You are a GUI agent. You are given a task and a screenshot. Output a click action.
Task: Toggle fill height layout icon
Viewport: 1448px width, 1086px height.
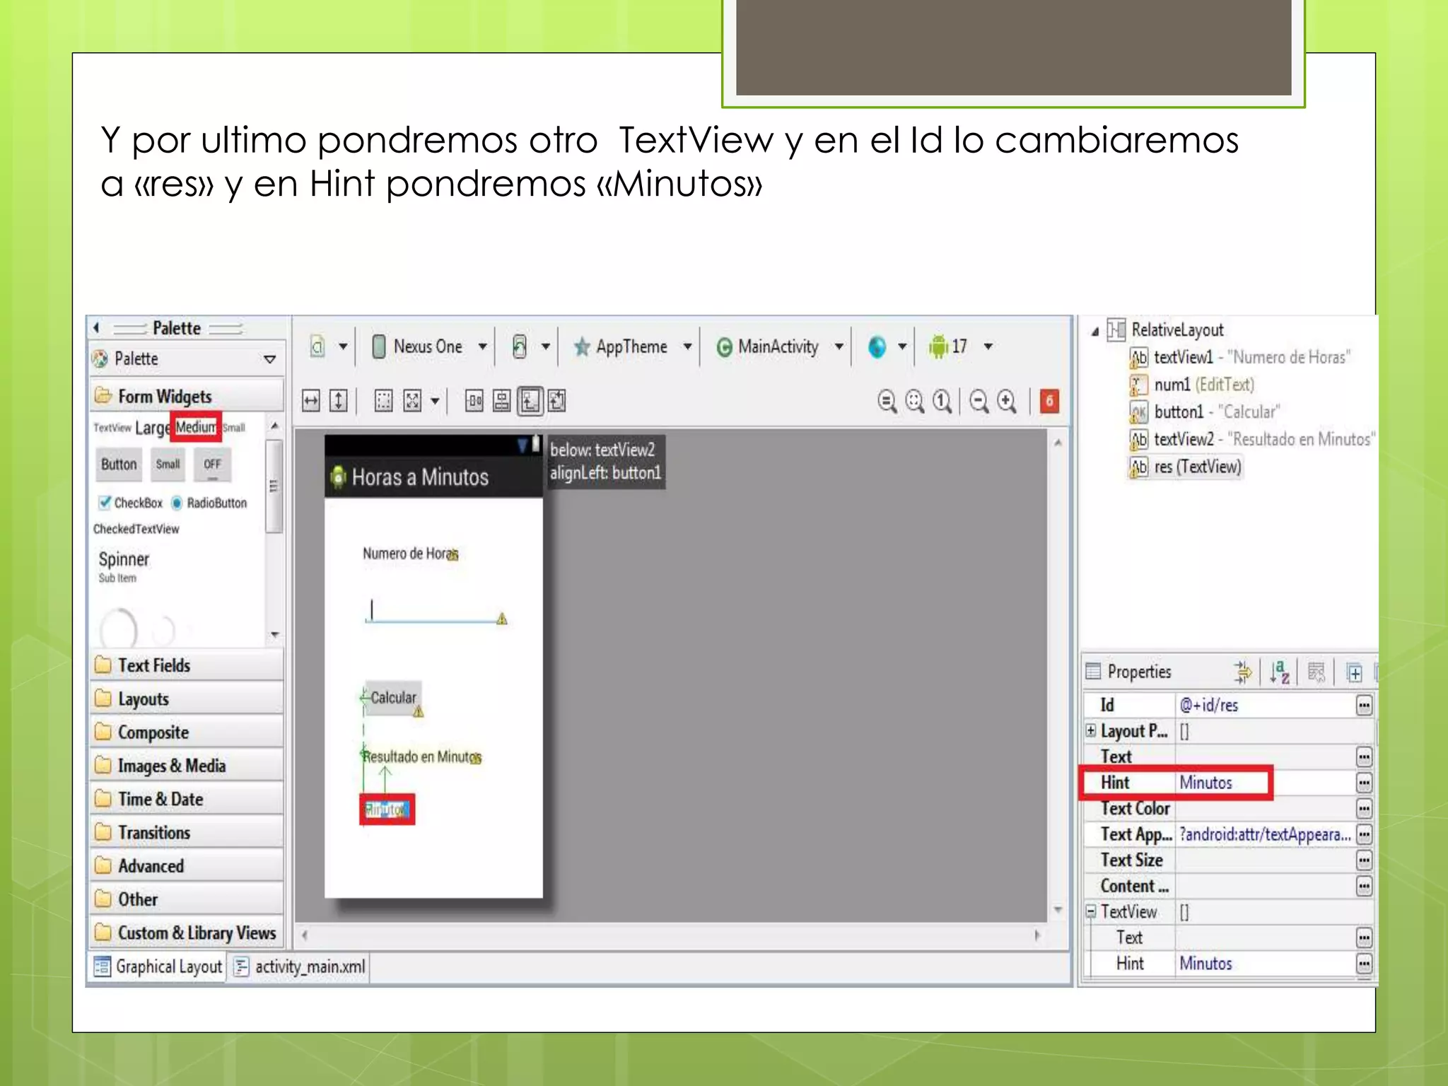point(339,402)
